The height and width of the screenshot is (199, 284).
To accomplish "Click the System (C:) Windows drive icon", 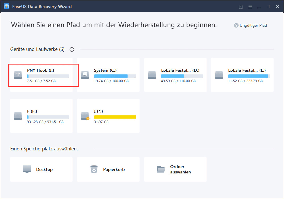I will coord(85,75).
